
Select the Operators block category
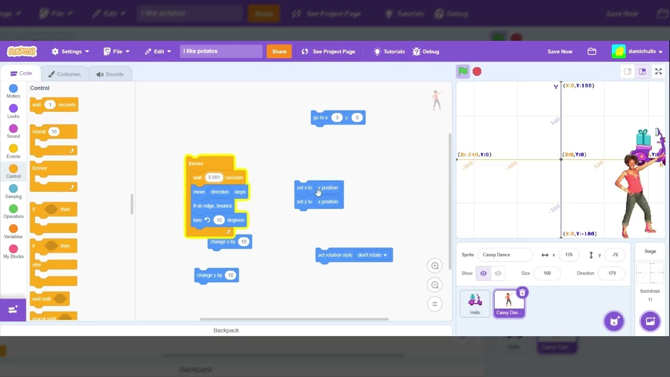click(13, 212)
